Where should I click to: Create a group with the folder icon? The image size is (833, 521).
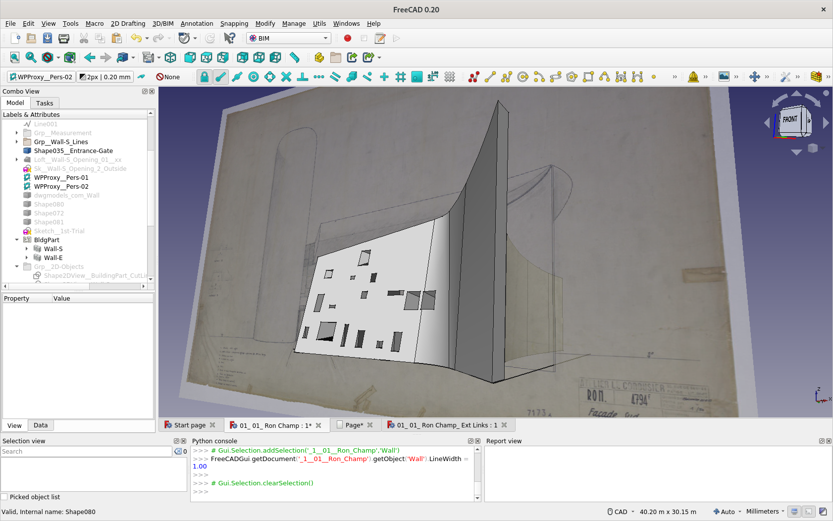click(336, 57)
